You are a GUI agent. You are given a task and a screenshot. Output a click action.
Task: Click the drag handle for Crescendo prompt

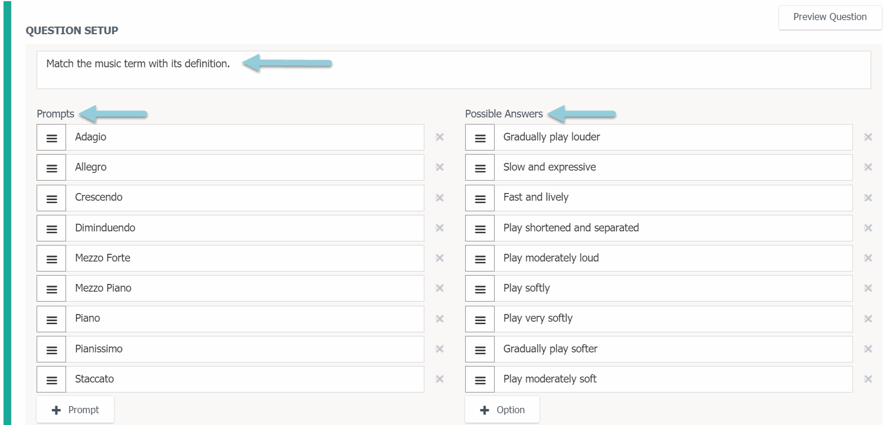click(51, 198)
